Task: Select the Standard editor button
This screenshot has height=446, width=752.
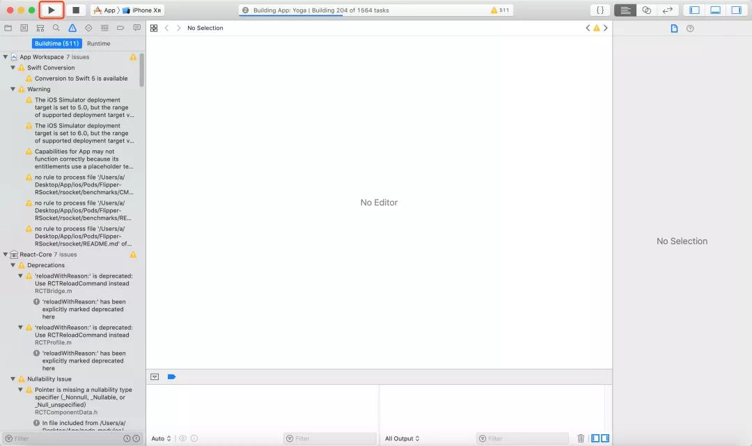Action: [625, 10]
